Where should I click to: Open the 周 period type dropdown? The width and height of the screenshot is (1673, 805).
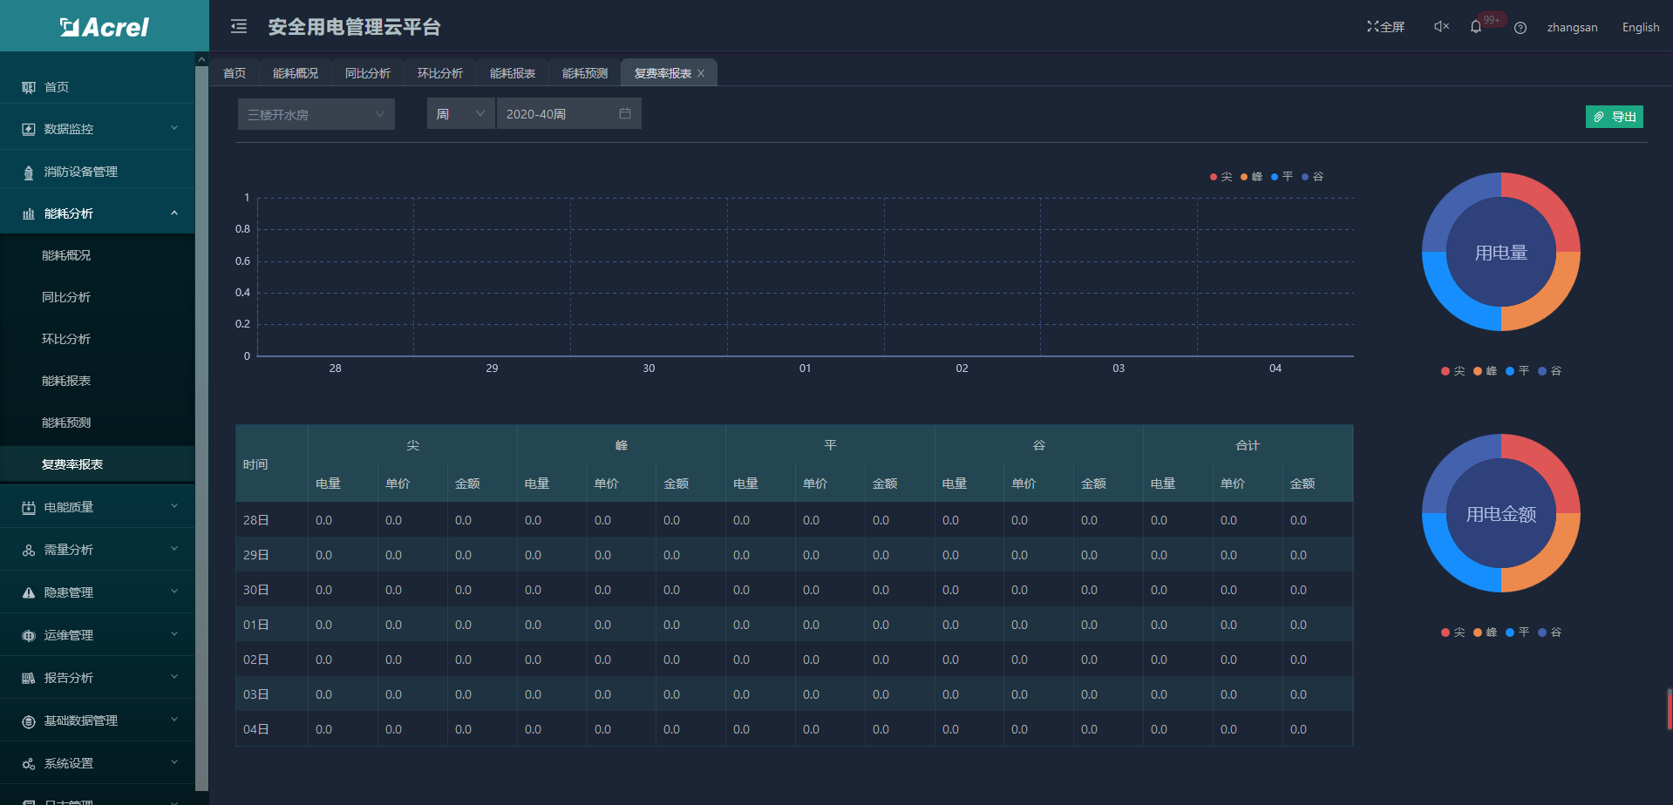(x=460, y=114)
